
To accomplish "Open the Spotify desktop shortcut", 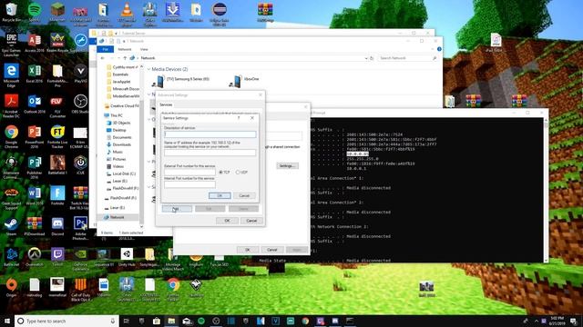I will (35, 12).
